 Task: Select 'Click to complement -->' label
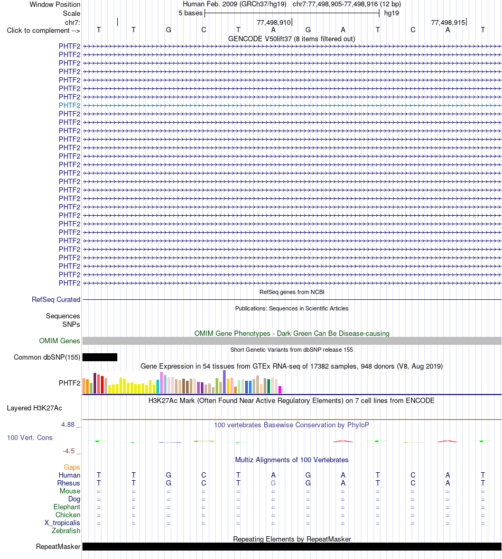coord(43,30)
